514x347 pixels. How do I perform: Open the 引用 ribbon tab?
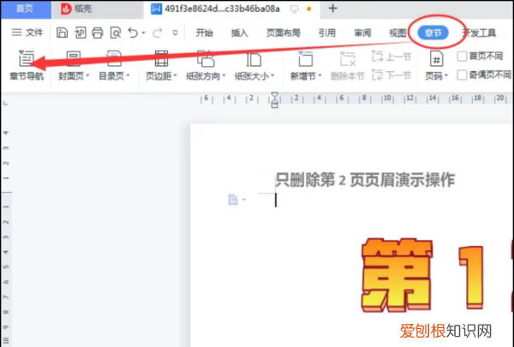tap(327, 33)
